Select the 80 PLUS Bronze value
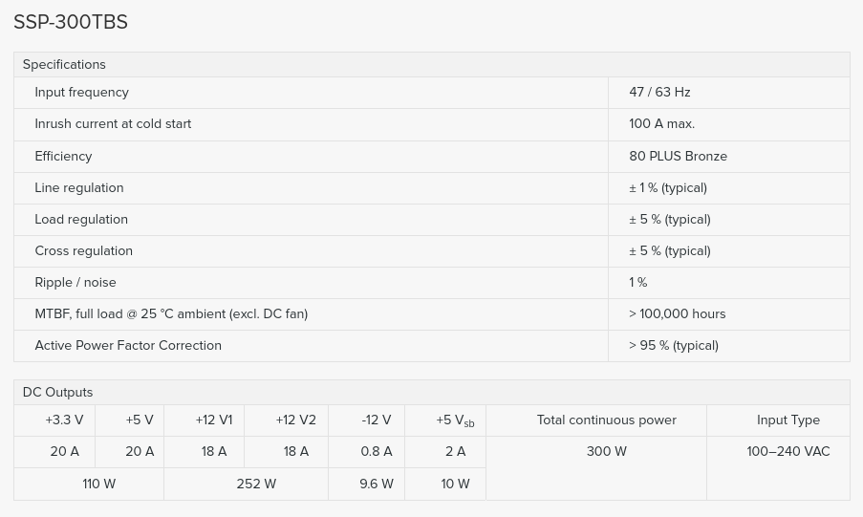The width and height of the screenshot is (863, 517). 679,157
